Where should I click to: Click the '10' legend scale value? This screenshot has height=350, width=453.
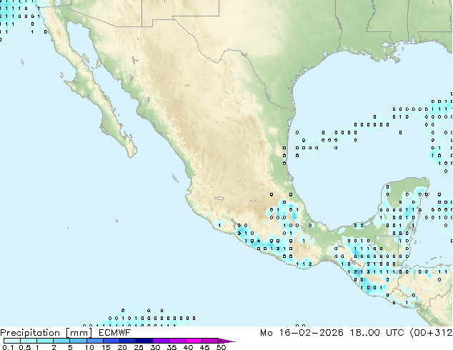[89, 347]
